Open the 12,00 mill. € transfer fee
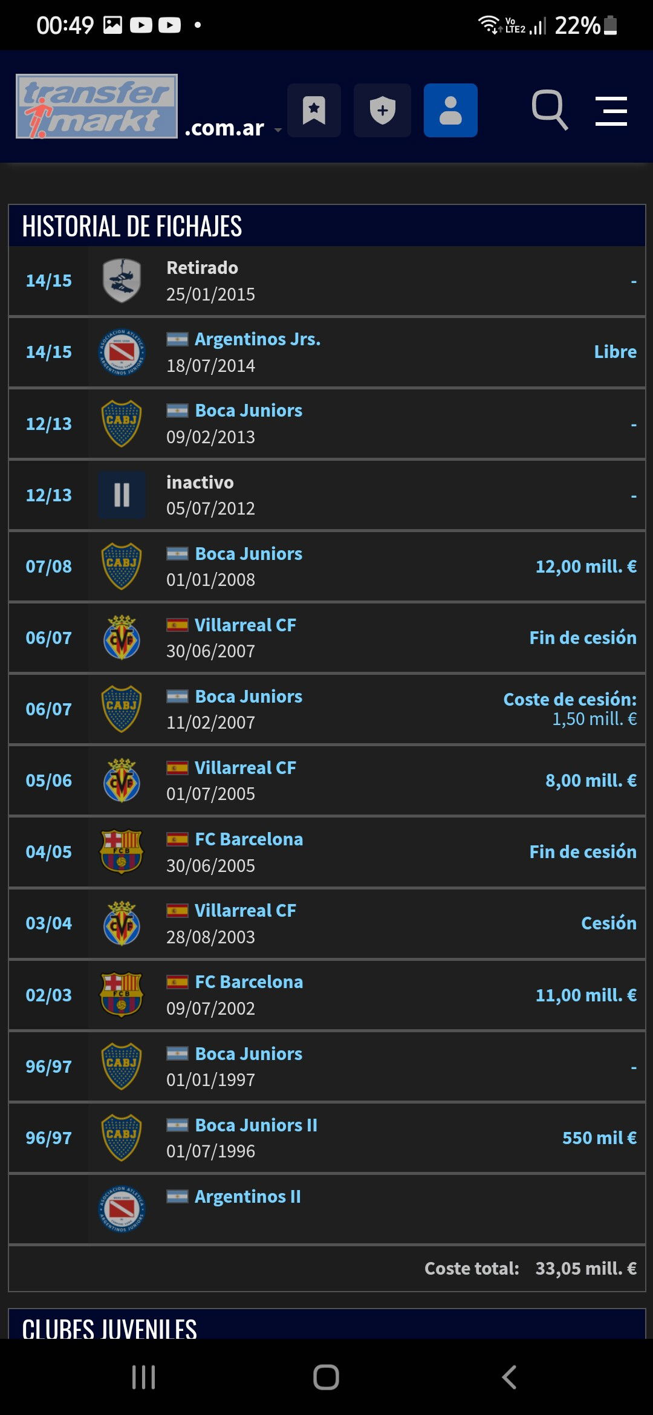The height and width of the screenshot is (1415, 653). (x=586, y=567)
